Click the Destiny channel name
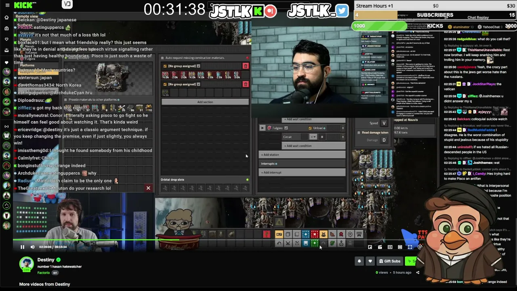This screenshot has height=291, width=517. click(46, 260)
